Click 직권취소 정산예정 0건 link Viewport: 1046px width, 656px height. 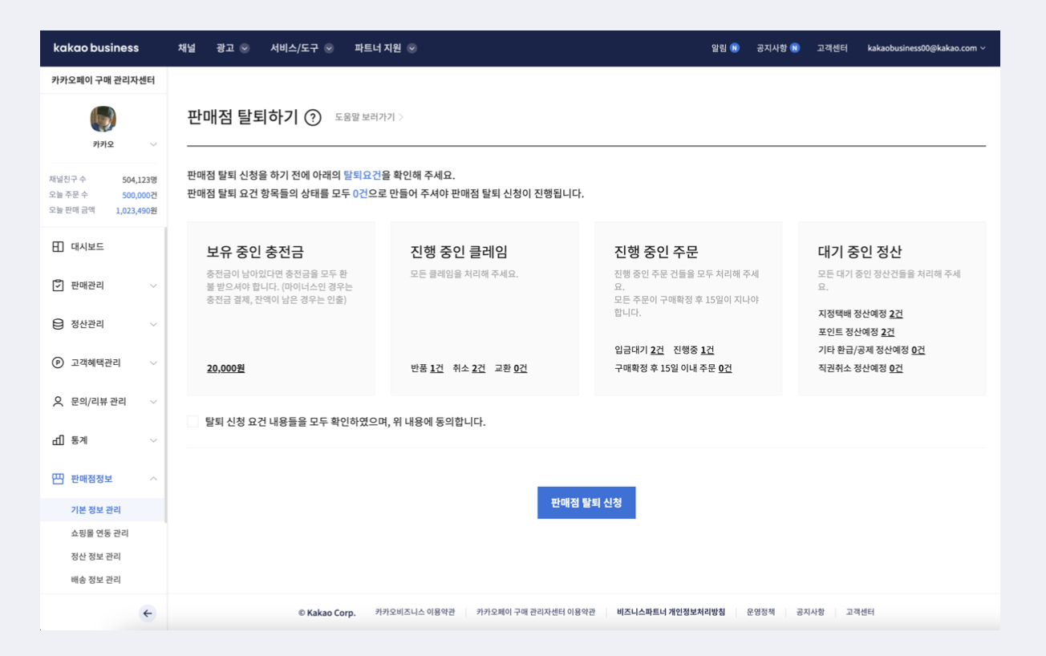click(860, 368)
